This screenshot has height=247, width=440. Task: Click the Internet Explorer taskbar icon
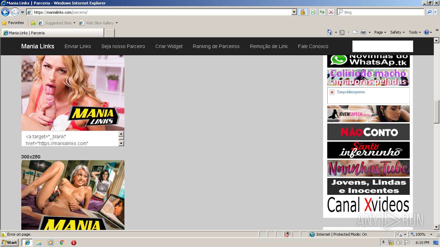(x=27, y=243)
